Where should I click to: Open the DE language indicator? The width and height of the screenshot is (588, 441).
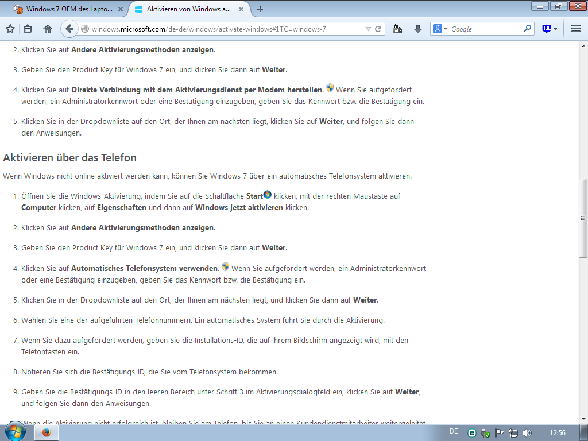(x=454, y=432)
